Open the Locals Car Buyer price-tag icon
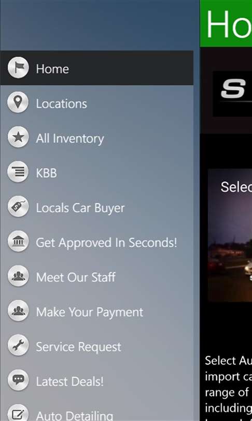The width and height of the screenshot is (252, 421). coord(18,206)
